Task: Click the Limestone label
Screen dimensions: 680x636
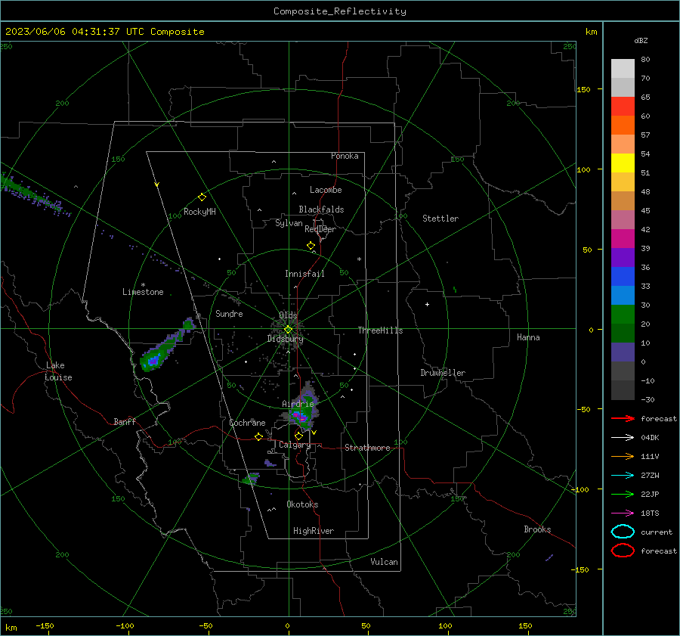Action: click(143, 292)
